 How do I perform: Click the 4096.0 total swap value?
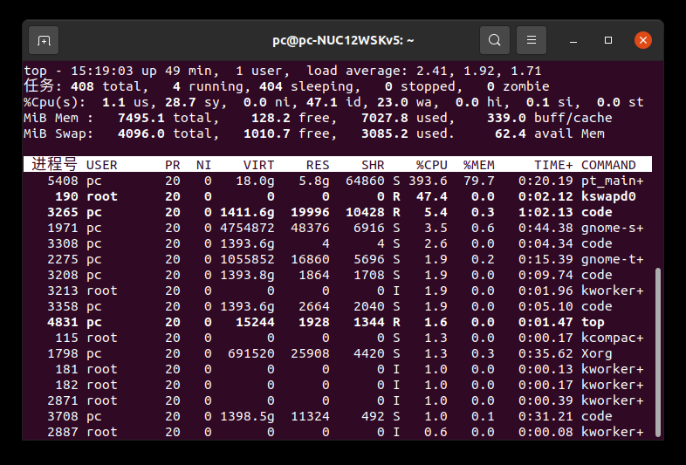tap(141, 133)
